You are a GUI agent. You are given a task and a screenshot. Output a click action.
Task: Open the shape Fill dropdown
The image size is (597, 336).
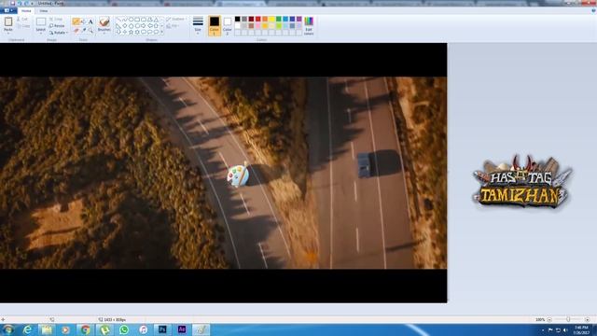click(x=173, y=26)
